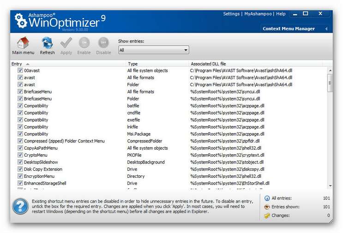Click the PKOFile type cell

(x=134, y=155)
